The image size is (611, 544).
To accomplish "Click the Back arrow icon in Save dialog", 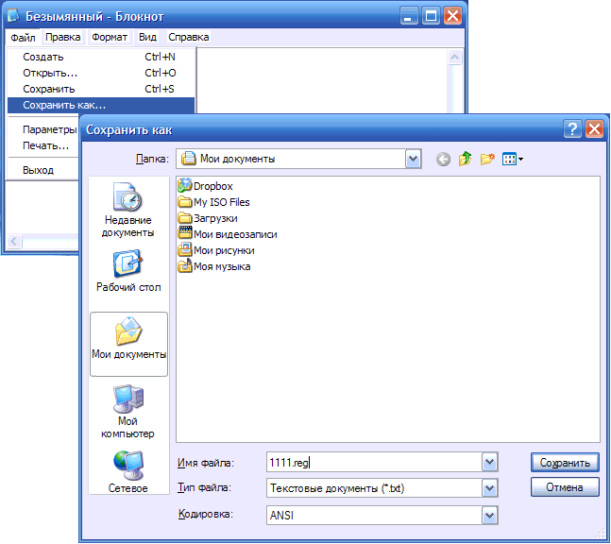I will point(443,159).
